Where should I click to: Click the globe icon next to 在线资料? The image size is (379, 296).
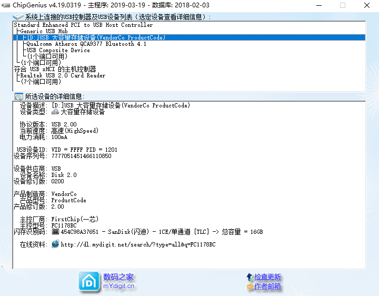pos(55,244)
